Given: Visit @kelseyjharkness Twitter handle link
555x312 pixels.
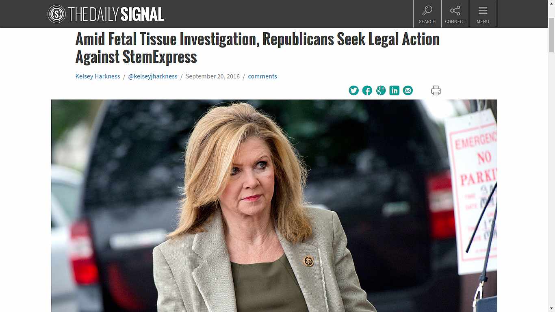Looking at the screenshot, I should point(153,76).
